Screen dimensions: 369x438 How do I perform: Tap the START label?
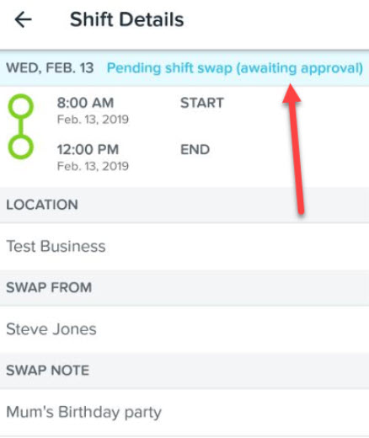(202, 103)
